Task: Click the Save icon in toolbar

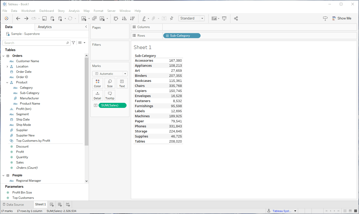Action: coord(44,18)
